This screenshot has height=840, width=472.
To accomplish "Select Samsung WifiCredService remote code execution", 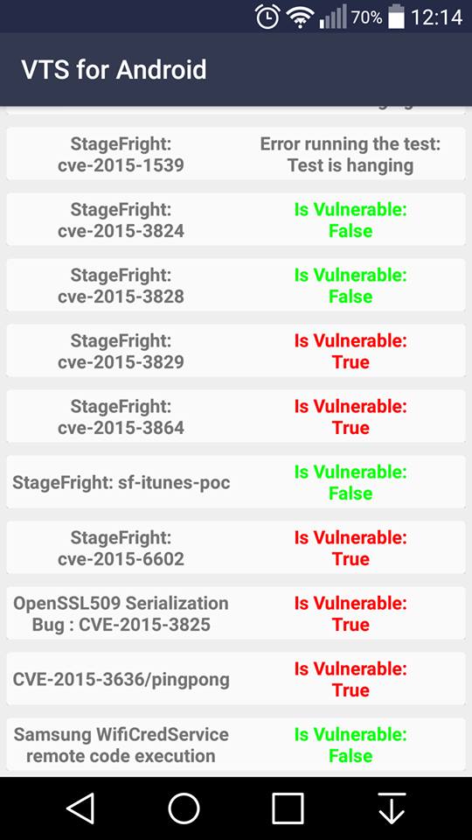I will click(236, 745).
